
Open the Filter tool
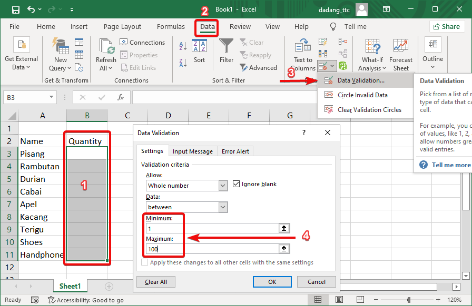pyautogui.click(x=226, y=54)
